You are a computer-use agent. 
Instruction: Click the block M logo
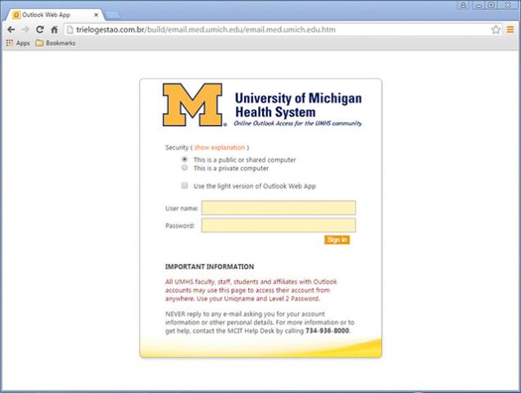pos(193,105)
